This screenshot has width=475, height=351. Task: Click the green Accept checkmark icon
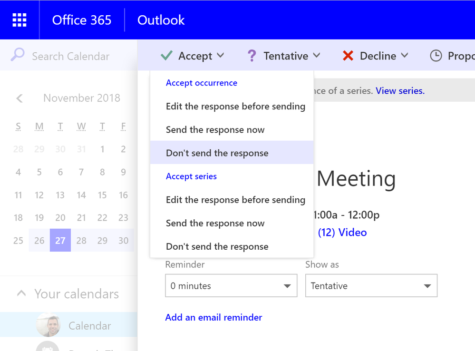point(166,56)
